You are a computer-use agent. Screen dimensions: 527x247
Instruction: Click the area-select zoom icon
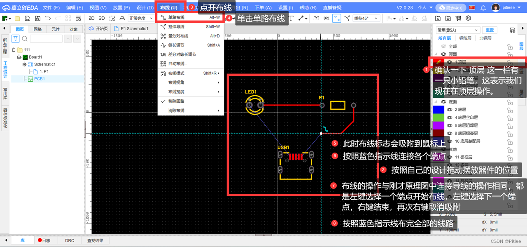(x=112, y=18)
